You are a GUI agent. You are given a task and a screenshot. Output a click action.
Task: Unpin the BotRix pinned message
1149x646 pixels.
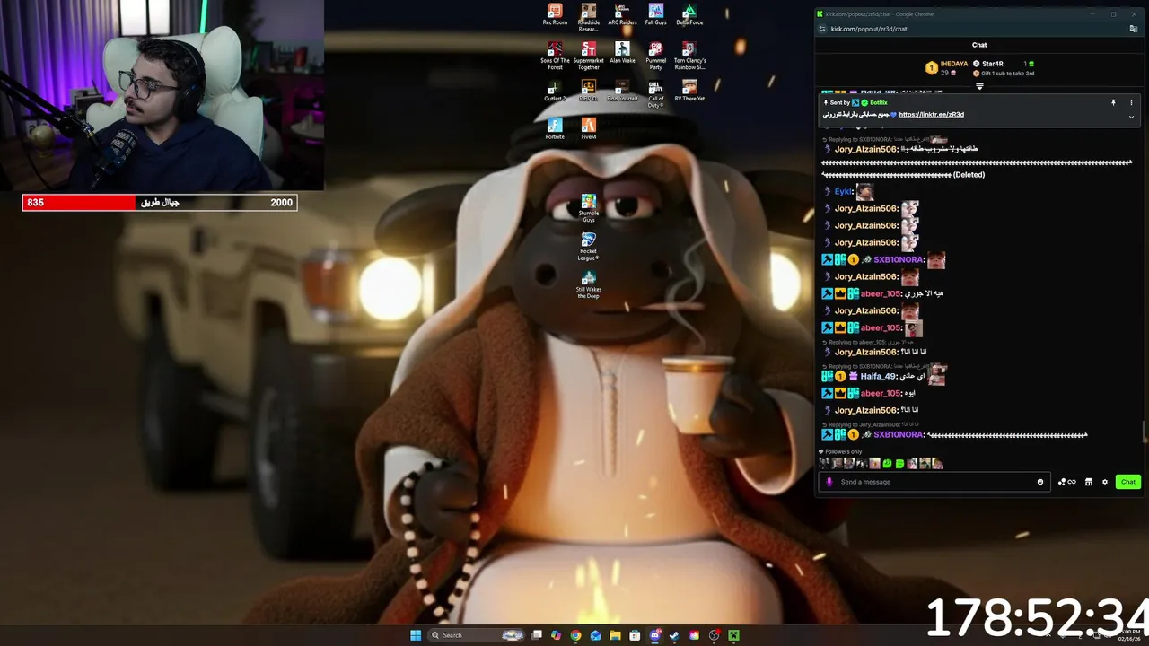1113,102
